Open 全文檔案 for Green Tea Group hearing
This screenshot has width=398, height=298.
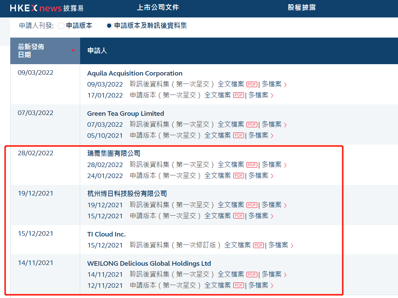click(x=231, y=124)
